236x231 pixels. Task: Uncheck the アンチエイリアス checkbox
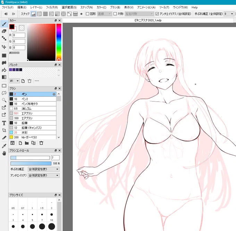click(x=157, y=14)
